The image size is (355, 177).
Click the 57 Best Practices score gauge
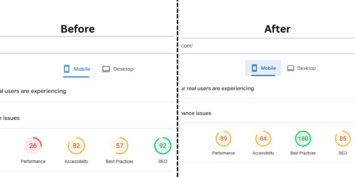click(x=120, y=145)
